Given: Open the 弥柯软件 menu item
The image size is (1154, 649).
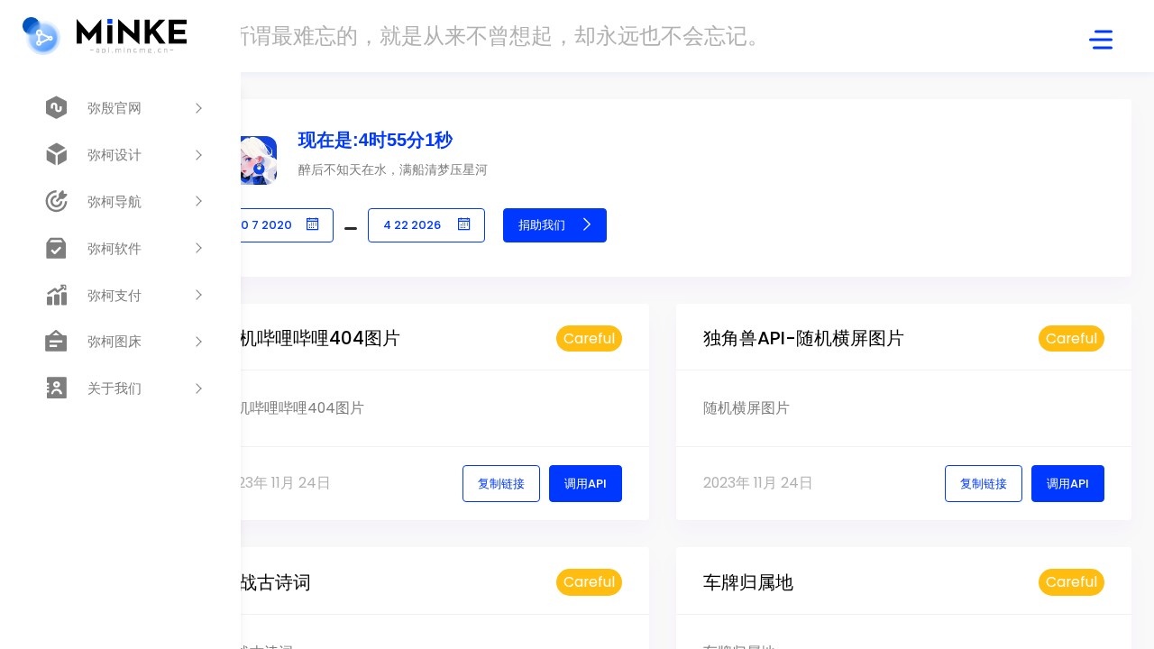Looking at the screenshot, I should [x=114, y=249].
